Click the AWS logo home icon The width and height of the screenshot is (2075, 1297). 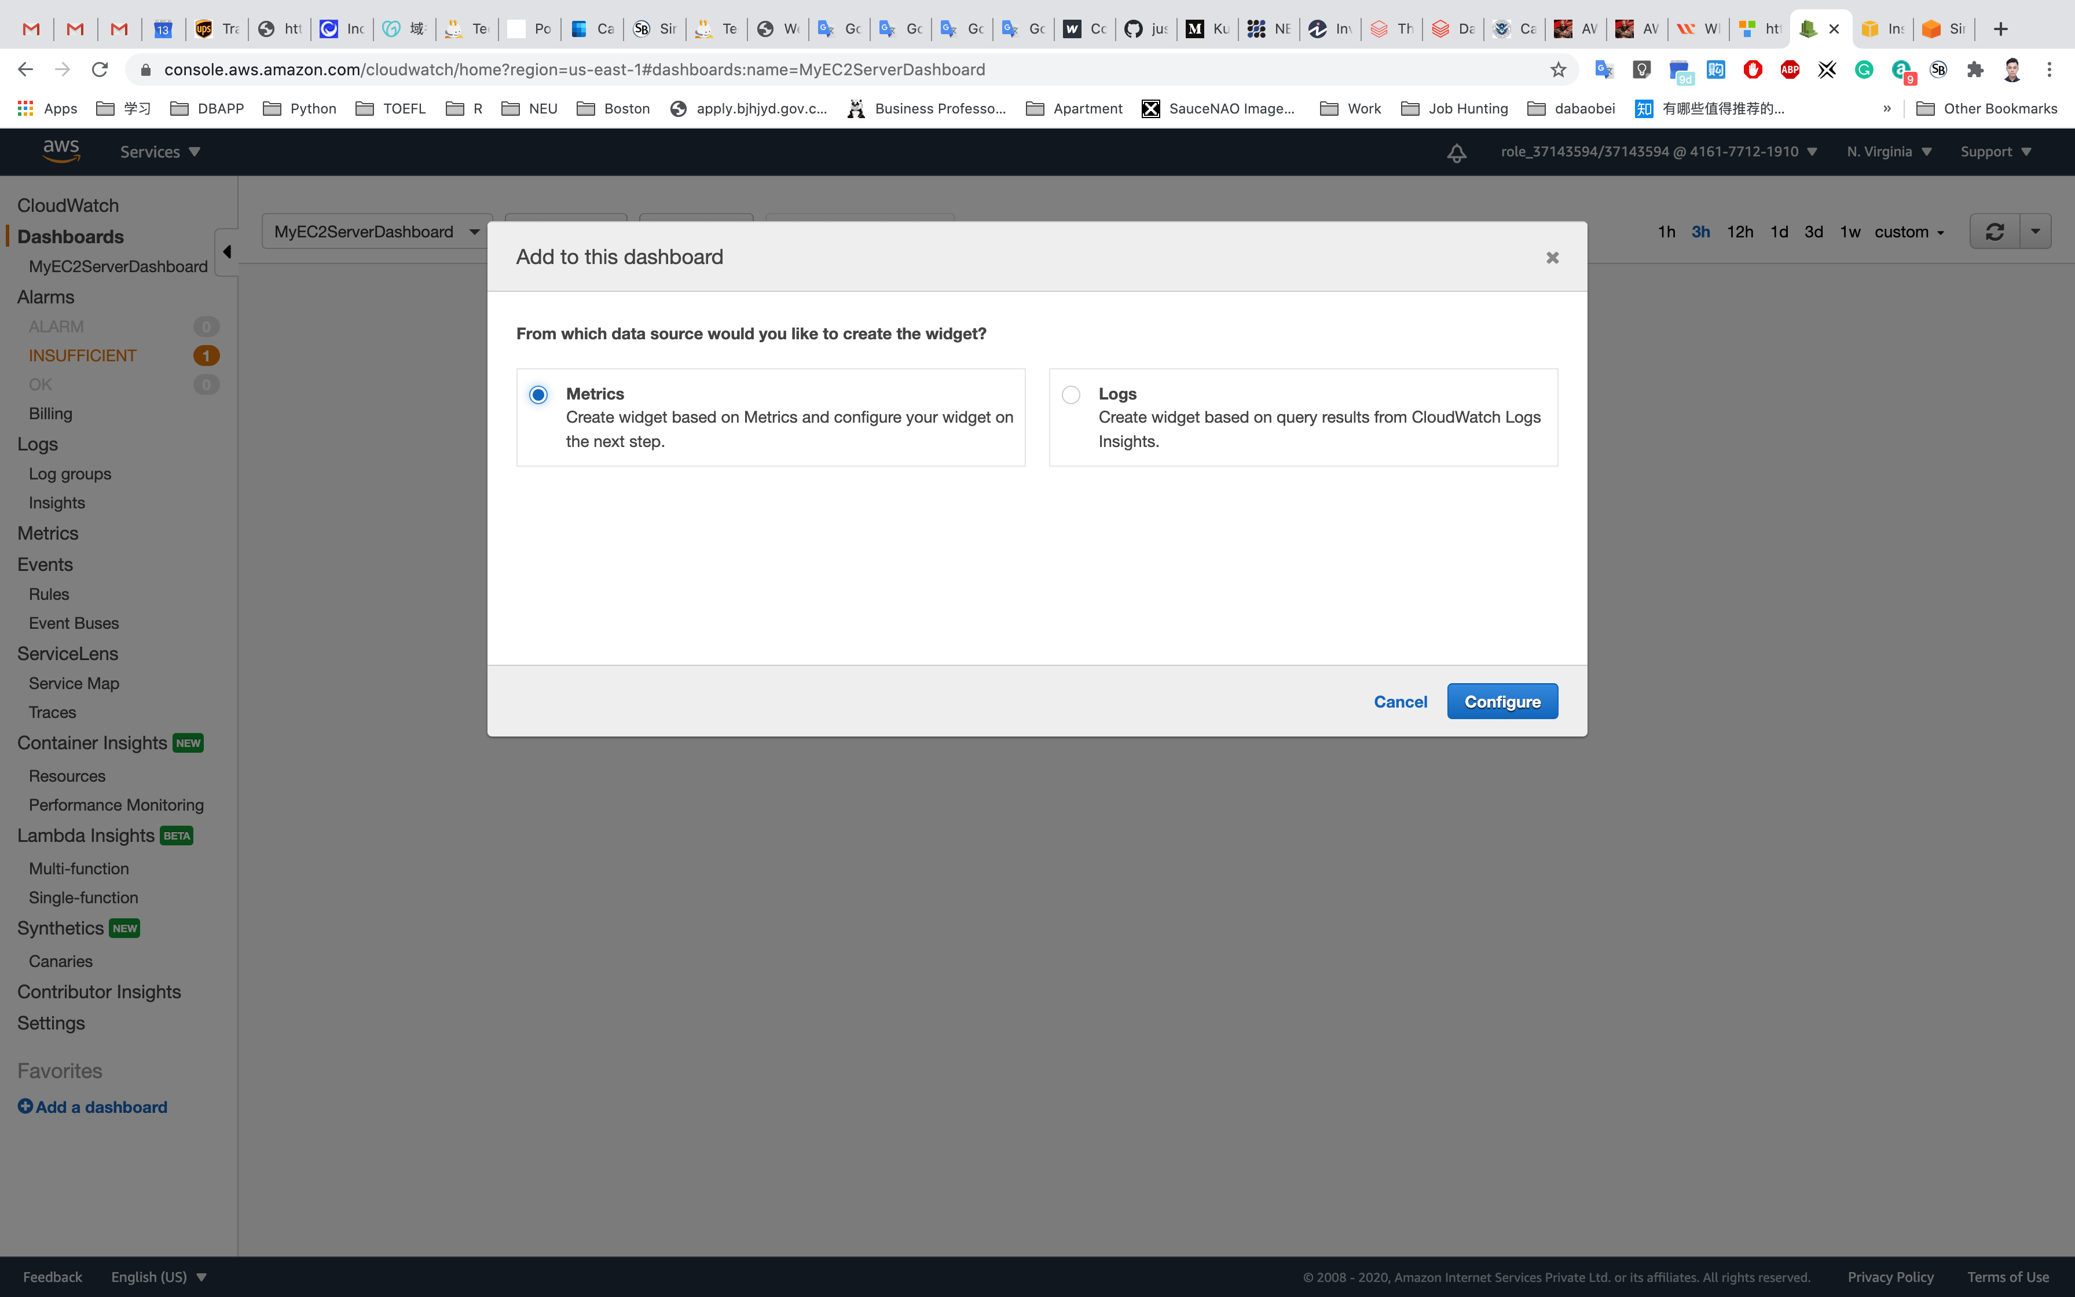[x=61, y=151]
